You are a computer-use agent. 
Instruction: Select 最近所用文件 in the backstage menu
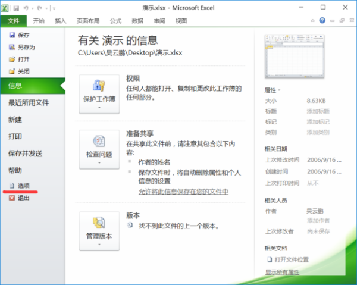point(29,103)
